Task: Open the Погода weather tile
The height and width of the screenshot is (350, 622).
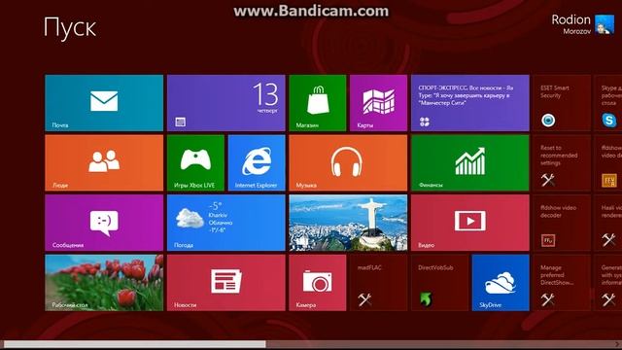Action: [226, 223]
